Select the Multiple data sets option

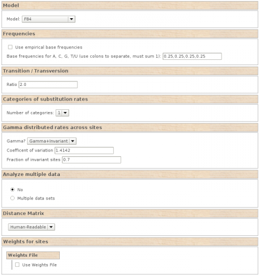click(x=12, y=198)
